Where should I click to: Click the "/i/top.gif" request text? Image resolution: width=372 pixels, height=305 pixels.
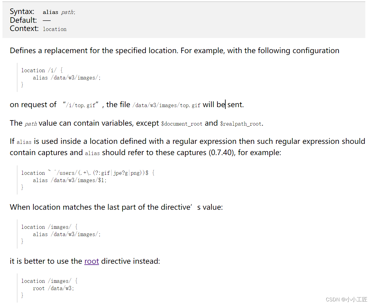[x=81, y=105]
